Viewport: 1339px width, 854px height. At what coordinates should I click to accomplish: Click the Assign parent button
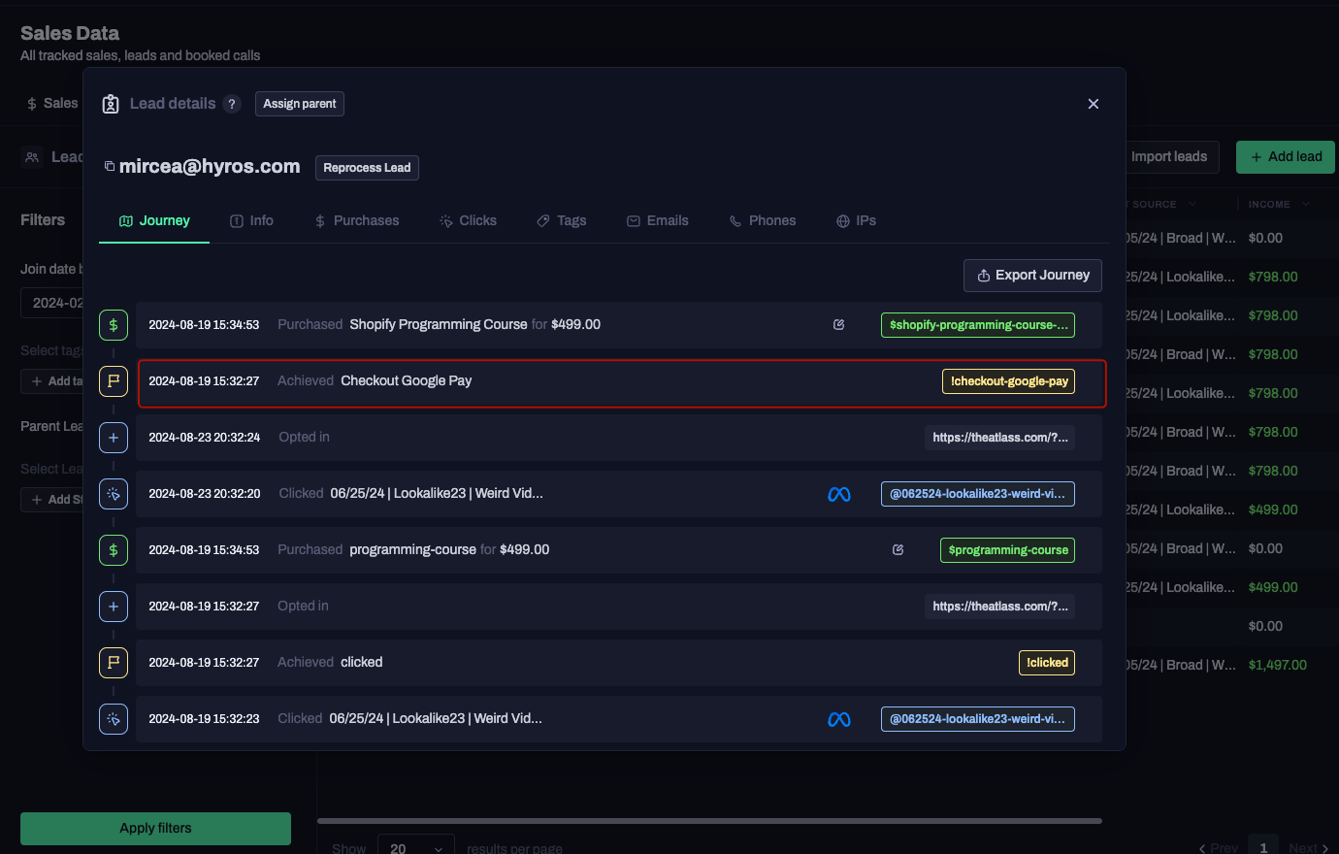pyautogui.click(x=300, y=104)
